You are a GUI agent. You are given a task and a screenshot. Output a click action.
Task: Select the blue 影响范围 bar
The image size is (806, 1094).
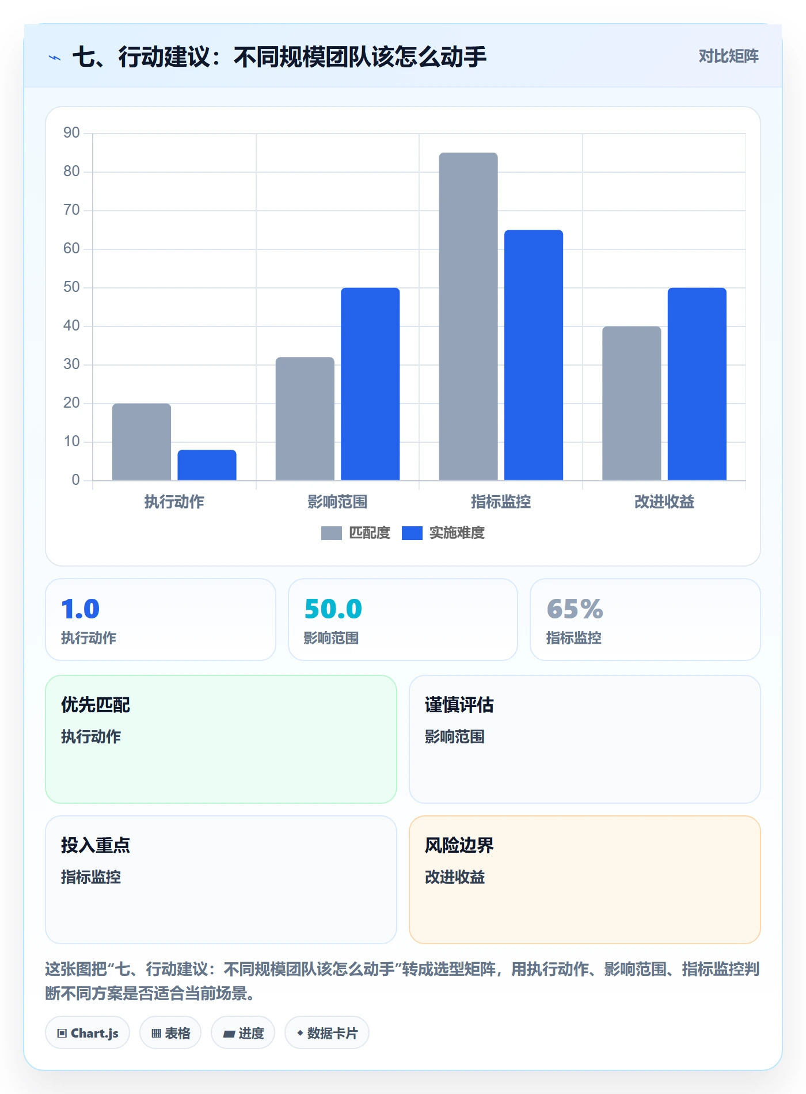coord(370,384)
